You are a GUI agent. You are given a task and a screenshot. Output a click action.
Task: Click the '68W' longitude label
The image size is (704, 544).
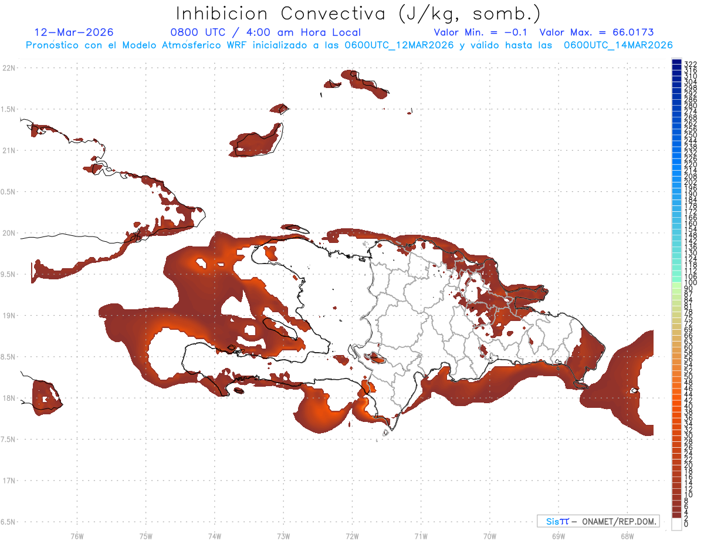(627, 536)
